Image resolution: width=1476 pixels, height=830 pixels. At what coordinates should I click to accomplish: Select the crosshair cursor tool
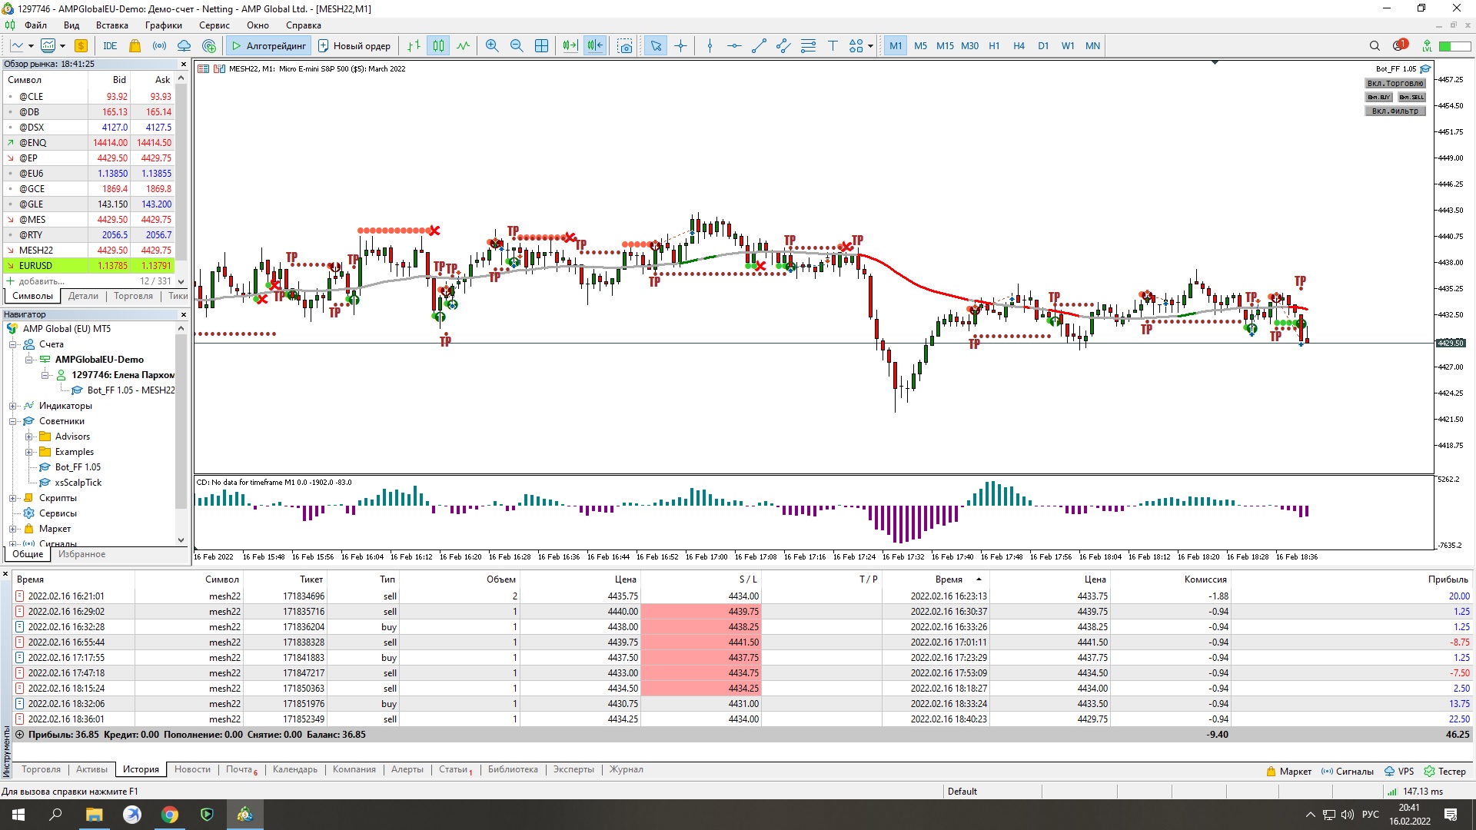pyautogui.click(x=681, y=46)
